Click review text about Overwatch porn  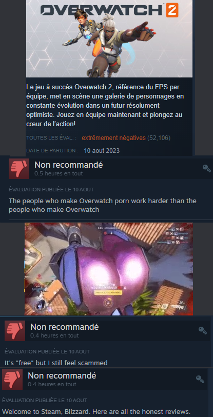pyautogui.click(x=103, y=205)
